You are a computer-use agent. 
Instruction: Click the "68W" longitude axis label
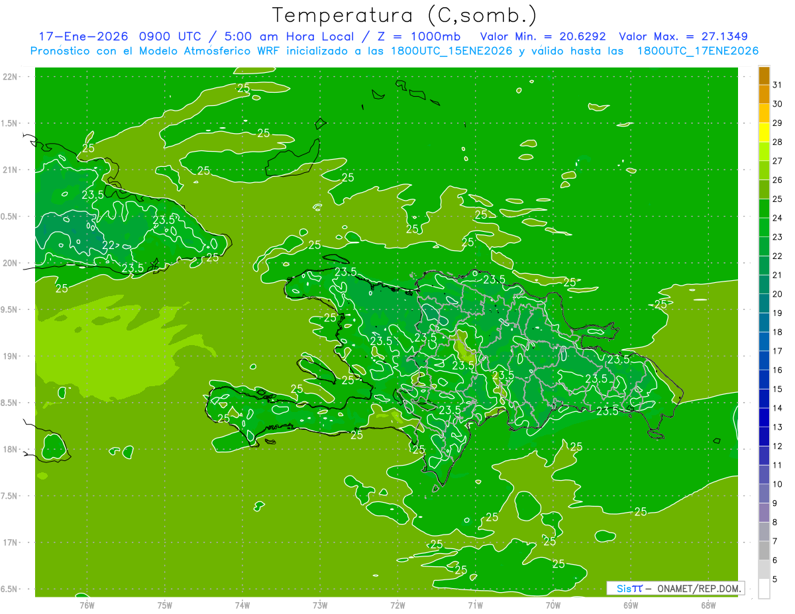(x=708, y=604)
